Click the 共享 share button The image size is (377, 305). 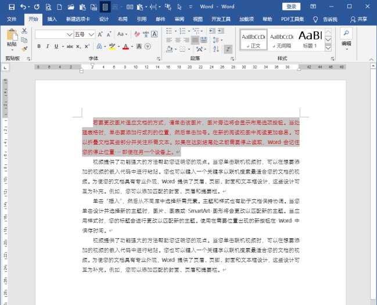point(358,19)
